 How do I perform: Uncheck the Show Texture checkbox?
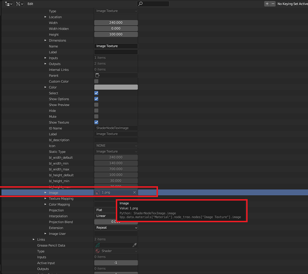(x=96, y=122)
